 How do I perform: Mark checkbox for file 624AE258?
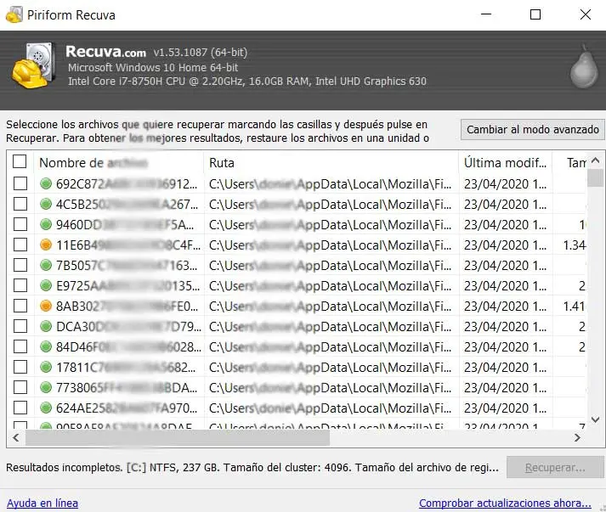click(x=20, y=408)
